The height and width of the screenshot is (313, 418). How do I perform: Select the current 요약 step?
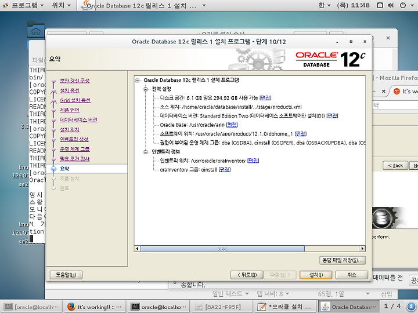tap(64, 169)
